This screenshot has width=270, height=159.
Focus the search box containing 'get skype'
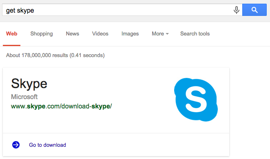122,10
